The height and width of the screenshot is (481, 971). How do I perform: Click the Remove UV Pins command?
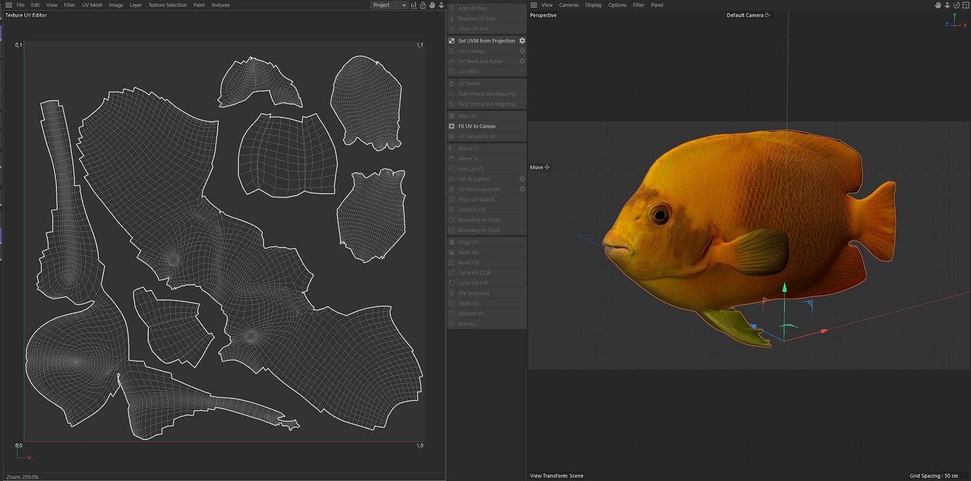click(x=487, y=19)
